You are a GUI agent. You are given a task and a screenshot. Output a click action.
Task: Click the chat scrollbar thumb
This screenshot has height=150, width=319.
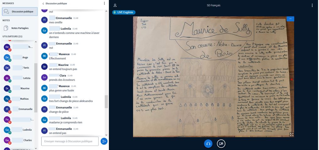(x=106, y=102)
